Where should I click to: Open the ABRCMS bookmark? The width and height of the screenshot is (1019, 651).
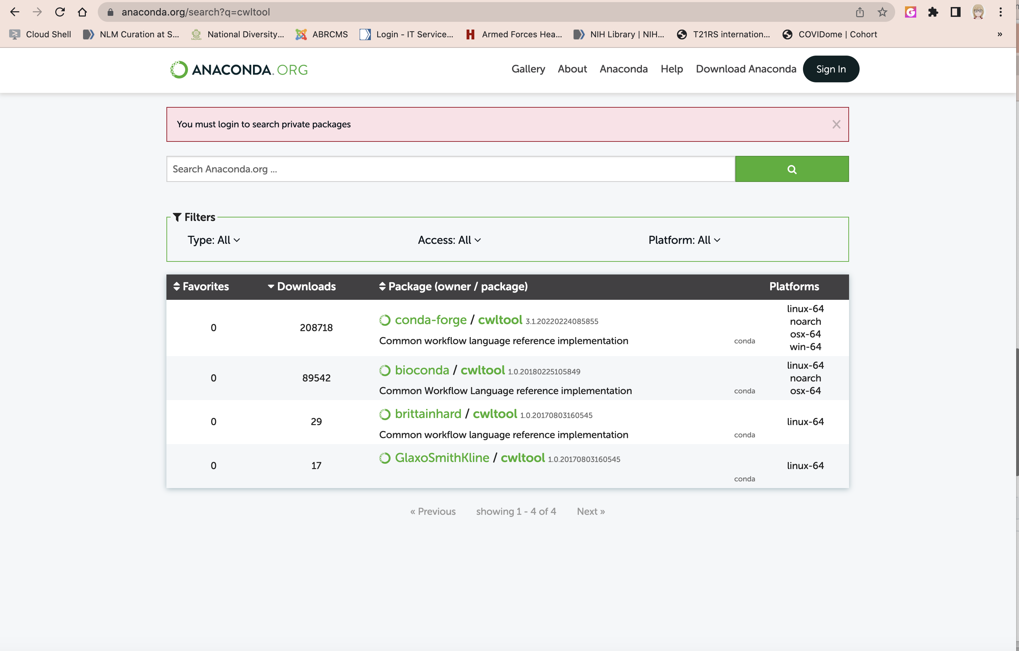pos(322,34)
